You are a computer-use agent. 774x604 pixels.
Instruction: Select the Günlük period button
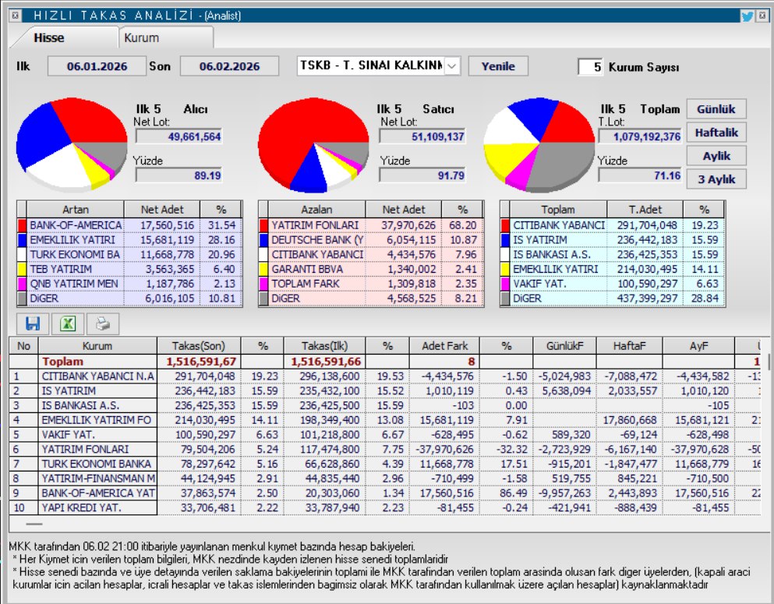point(716,109)
